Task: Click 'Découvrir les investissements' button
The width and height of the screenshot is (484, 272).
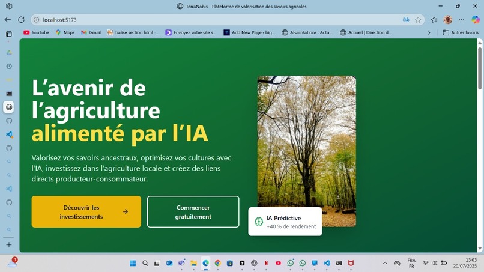Action: 86,212
